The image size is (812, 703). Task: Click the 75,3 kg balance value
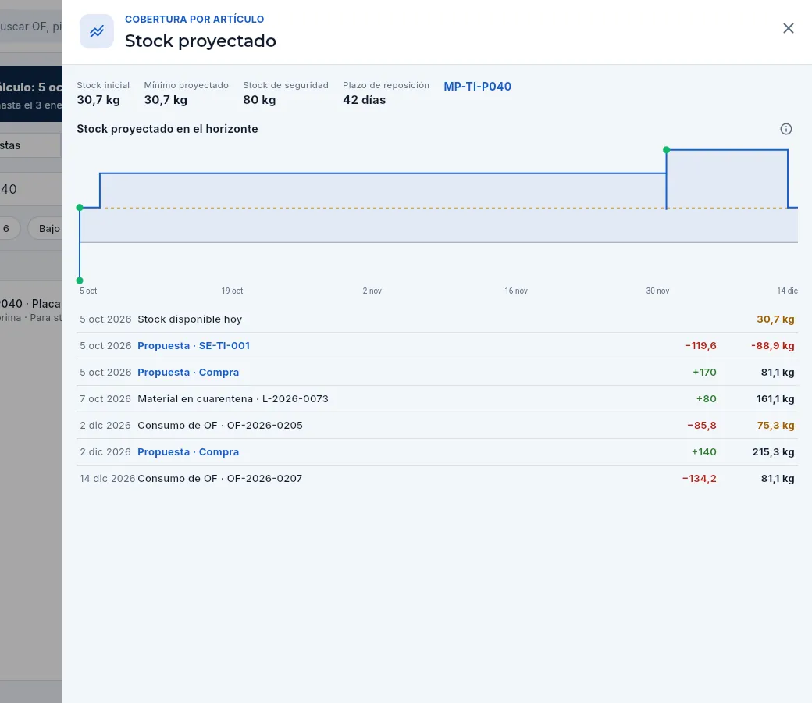(x=776, y=426)
